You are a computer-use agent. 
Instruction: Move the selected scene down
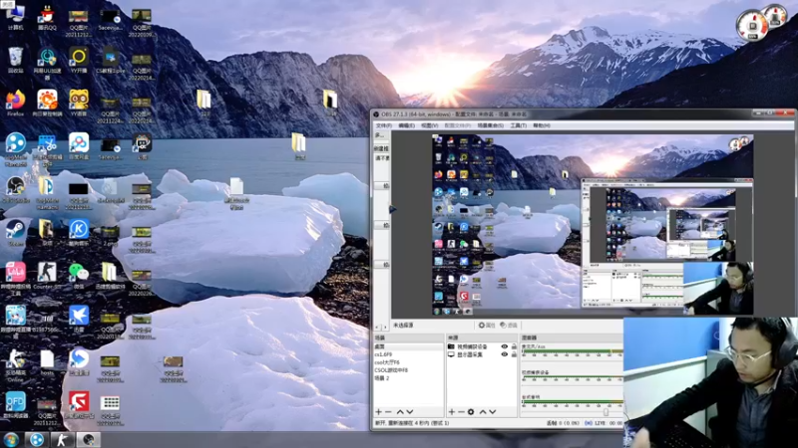(410, 411)
